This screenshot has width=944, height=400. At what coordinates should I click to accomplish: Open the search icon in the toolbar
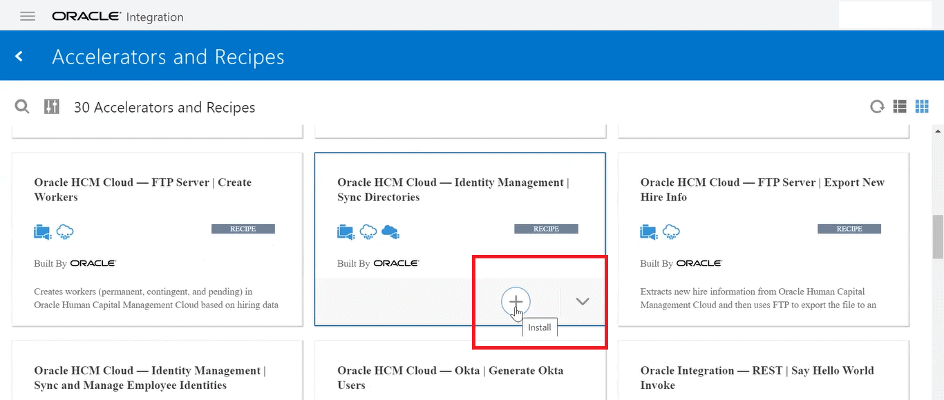[21, 106]
